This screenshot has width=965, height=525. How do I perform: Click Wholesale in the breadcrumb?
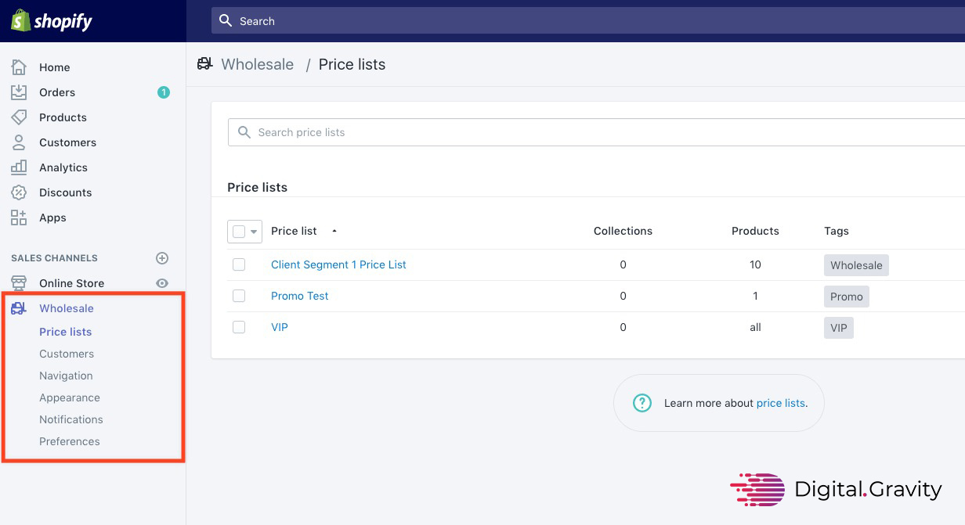258,64
